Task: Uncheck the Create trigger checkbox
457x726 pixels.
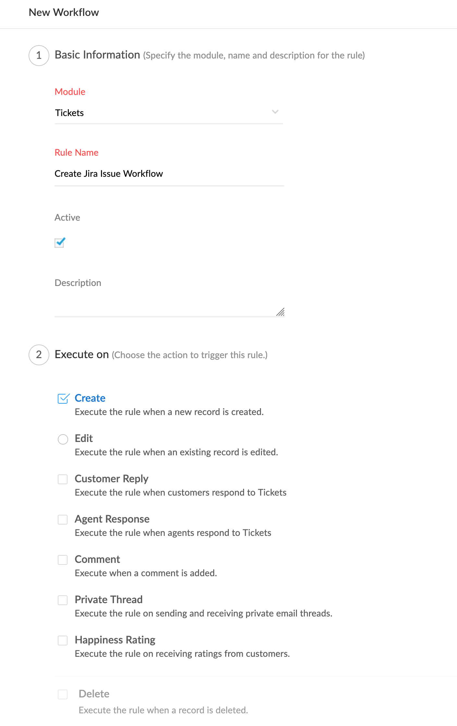Action: [x=63, y=398]
